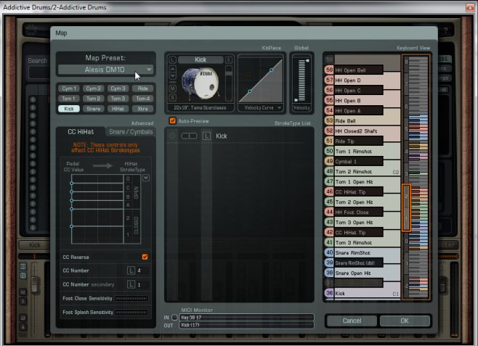This screenshot has width=478, height=346.
Task: Solo the Kick kitpiece with S button
Action: pos(173,98)
